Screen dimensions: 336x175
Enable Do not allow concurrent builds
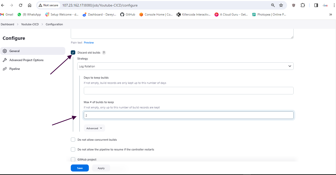(x=73, y=140)
